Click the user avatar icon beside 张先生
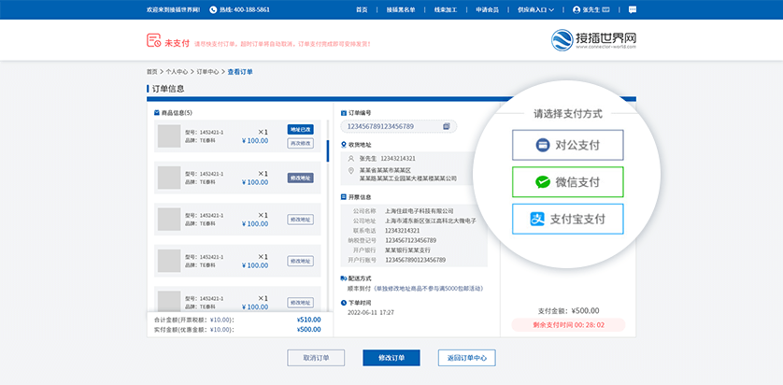This screenshot has height=385, width=783. point(577,9)
